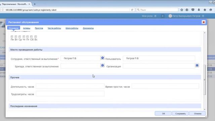Focus the Время простоя, часов field
The width and height of the screenshot is (215, 121).
[x=165, y=86]
